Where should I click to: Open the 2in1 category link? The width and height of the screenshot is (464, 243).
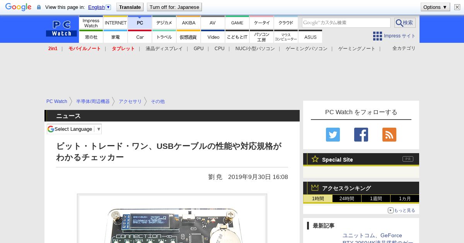point(53,49)
